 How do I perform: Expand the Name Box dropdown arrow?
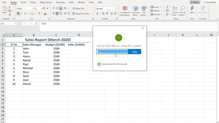pos(15,24)
